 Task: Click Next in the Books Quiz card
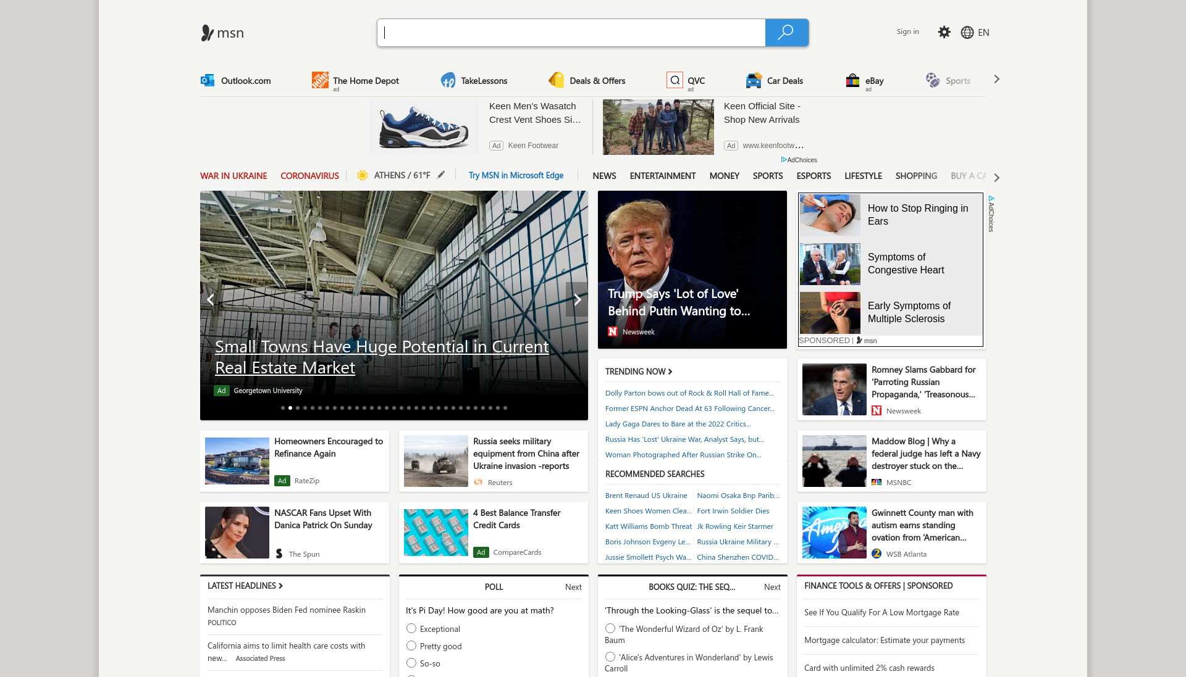(772, 587)
